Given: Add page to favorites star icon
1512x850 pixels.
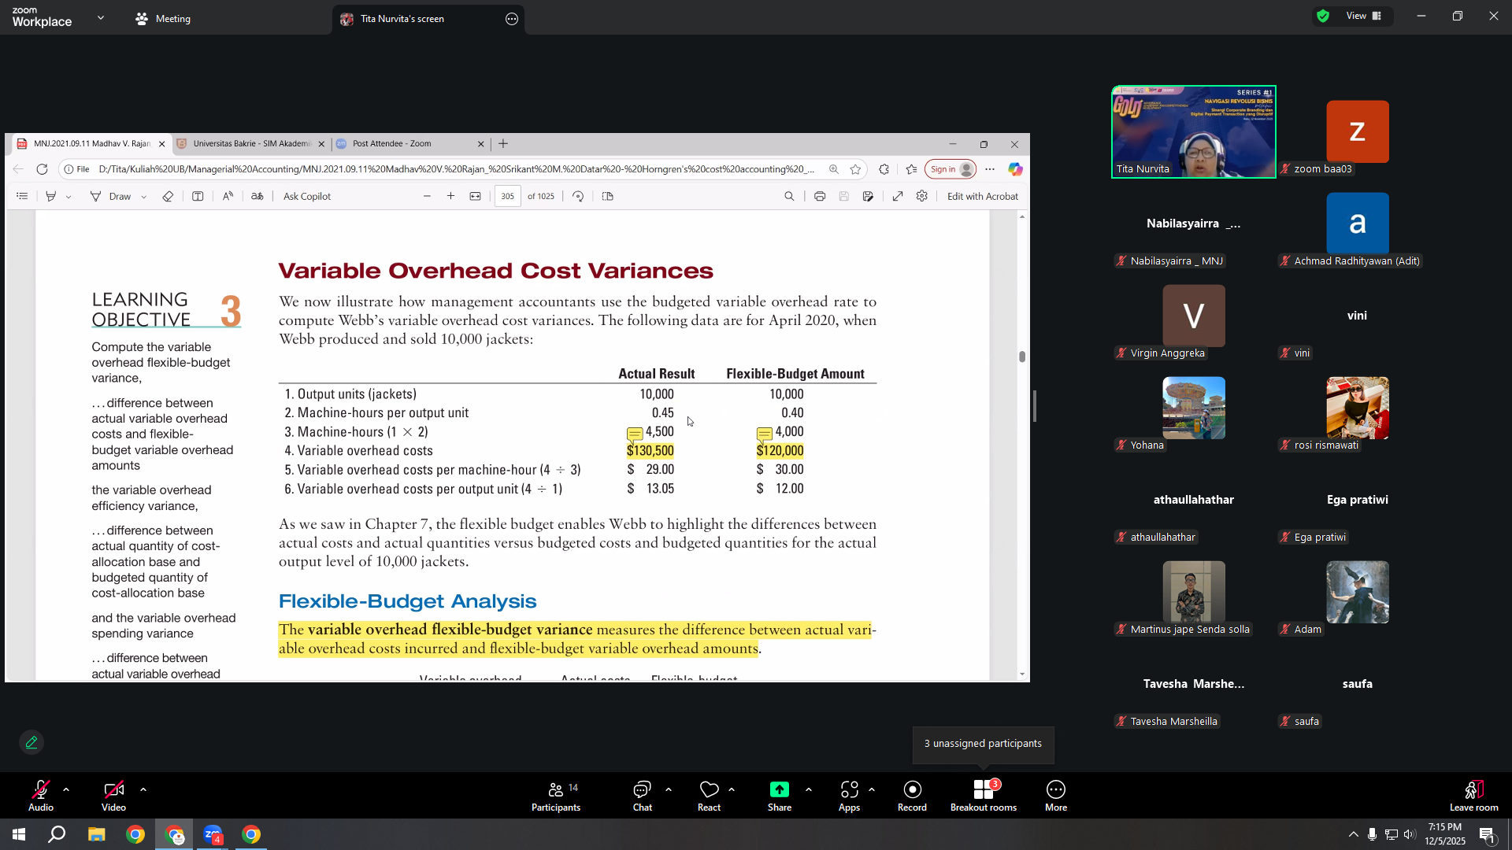Looking at the screenshot, I should click(x=855, y=169).
